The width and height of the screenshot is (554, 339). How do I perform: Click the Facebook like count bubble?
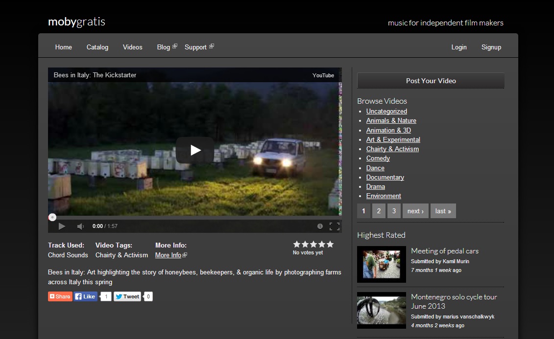coord(106,296)
